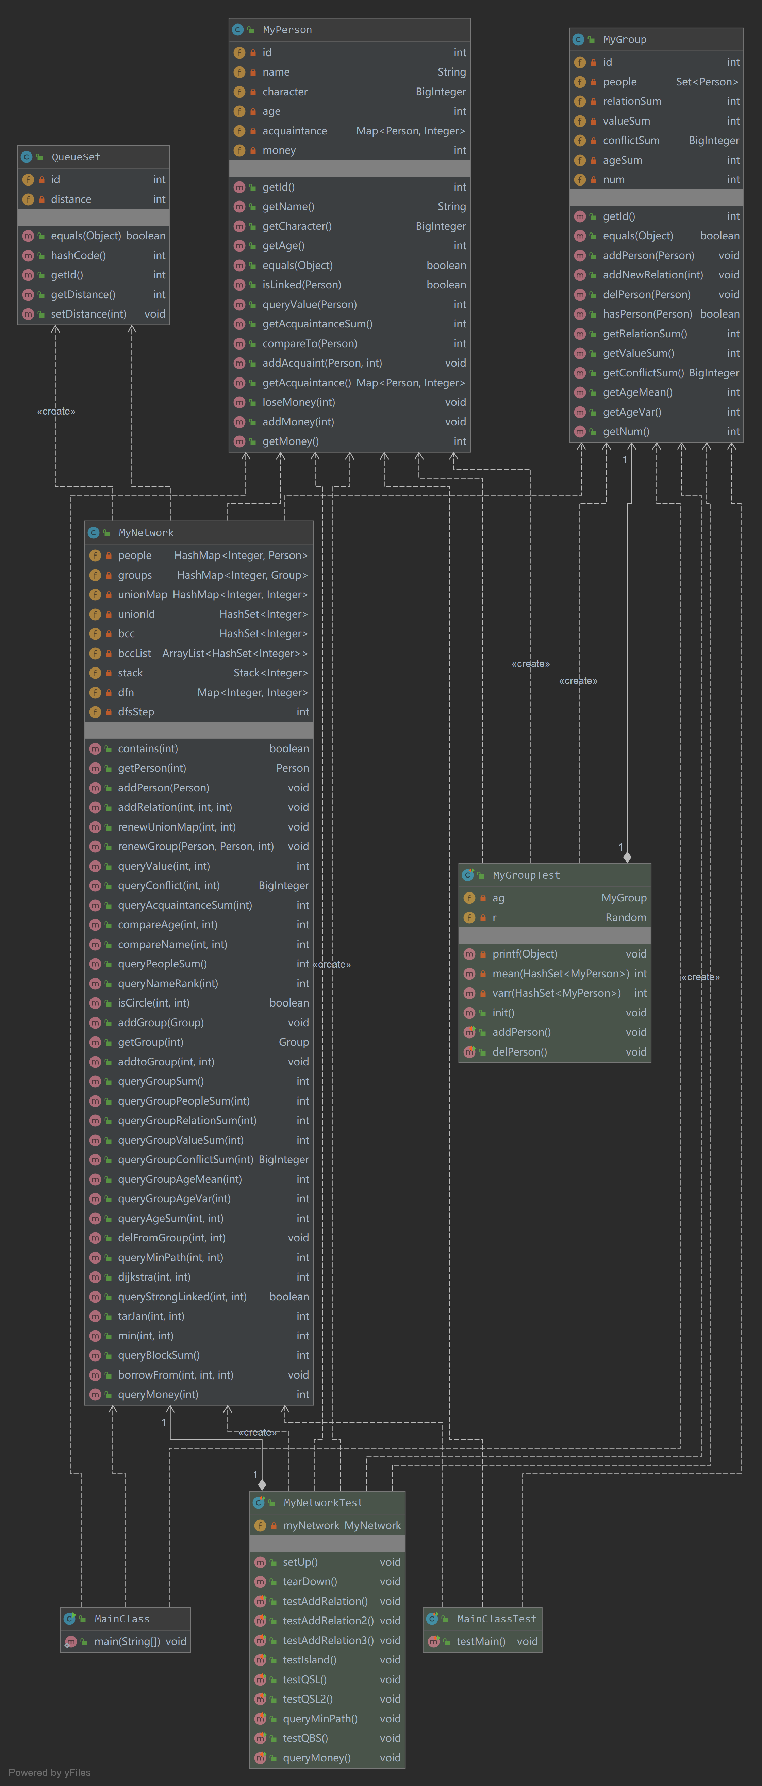The image size is (762, 1786).
Task: Click getMoney() method in MyPerson
Action: (350, 441)
